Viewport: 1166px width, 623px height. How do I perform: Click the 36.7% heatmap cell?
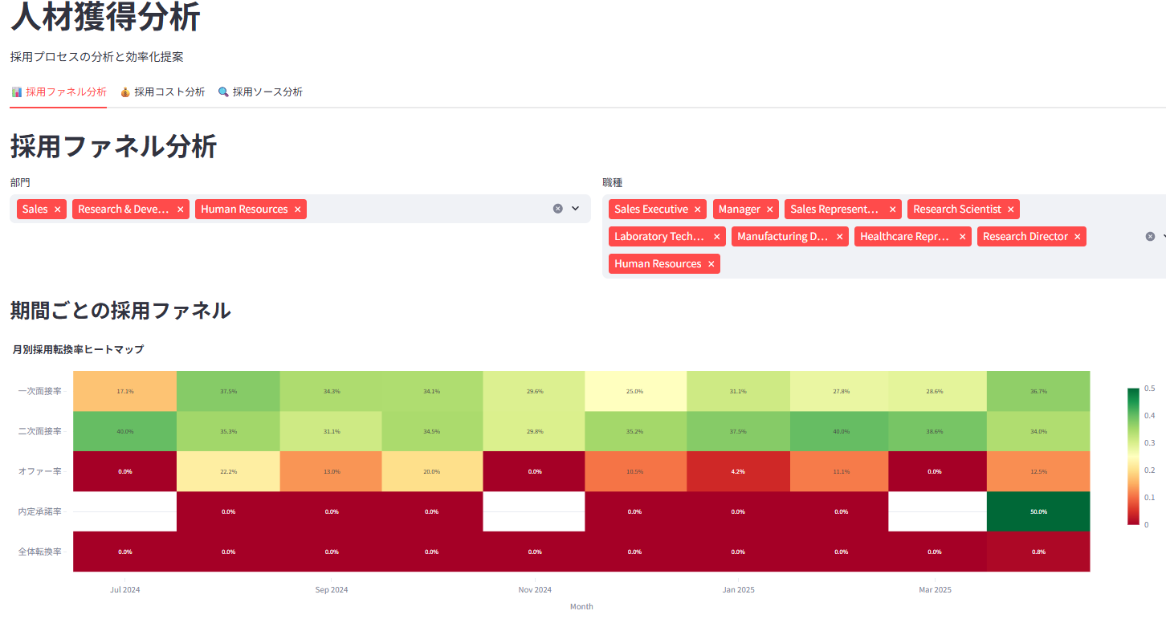click(1038, 391)
